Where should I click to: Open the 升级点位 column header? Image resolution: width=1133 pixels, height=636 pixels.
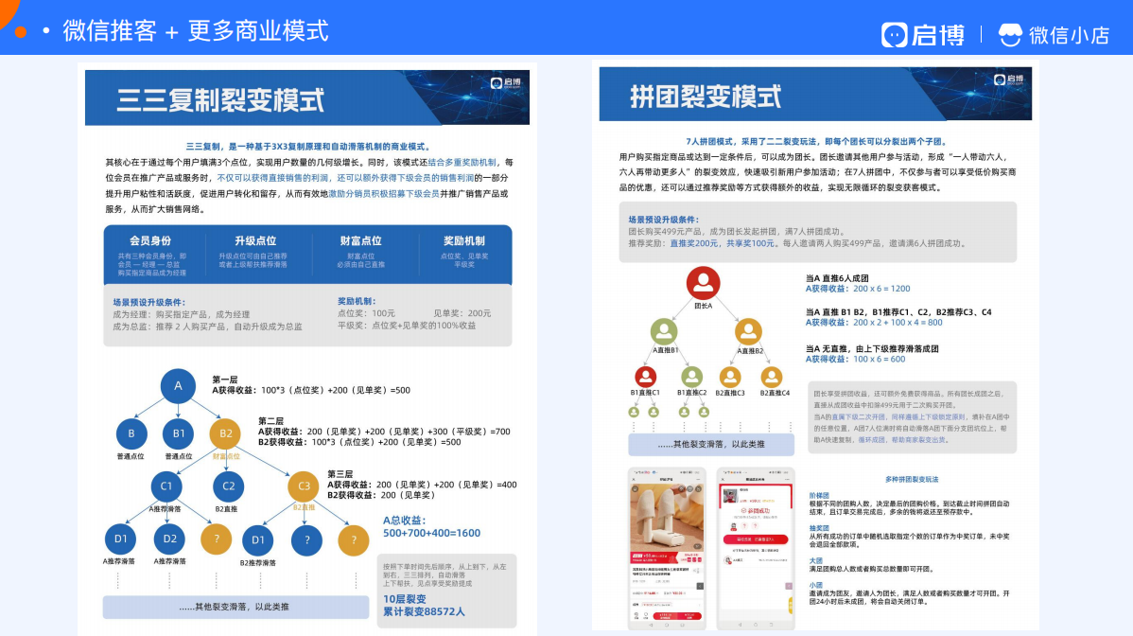click(255, 240)
